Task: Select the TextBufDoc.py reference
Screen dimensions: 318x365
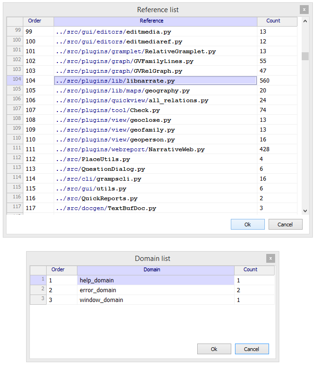Action: (155, 208)
